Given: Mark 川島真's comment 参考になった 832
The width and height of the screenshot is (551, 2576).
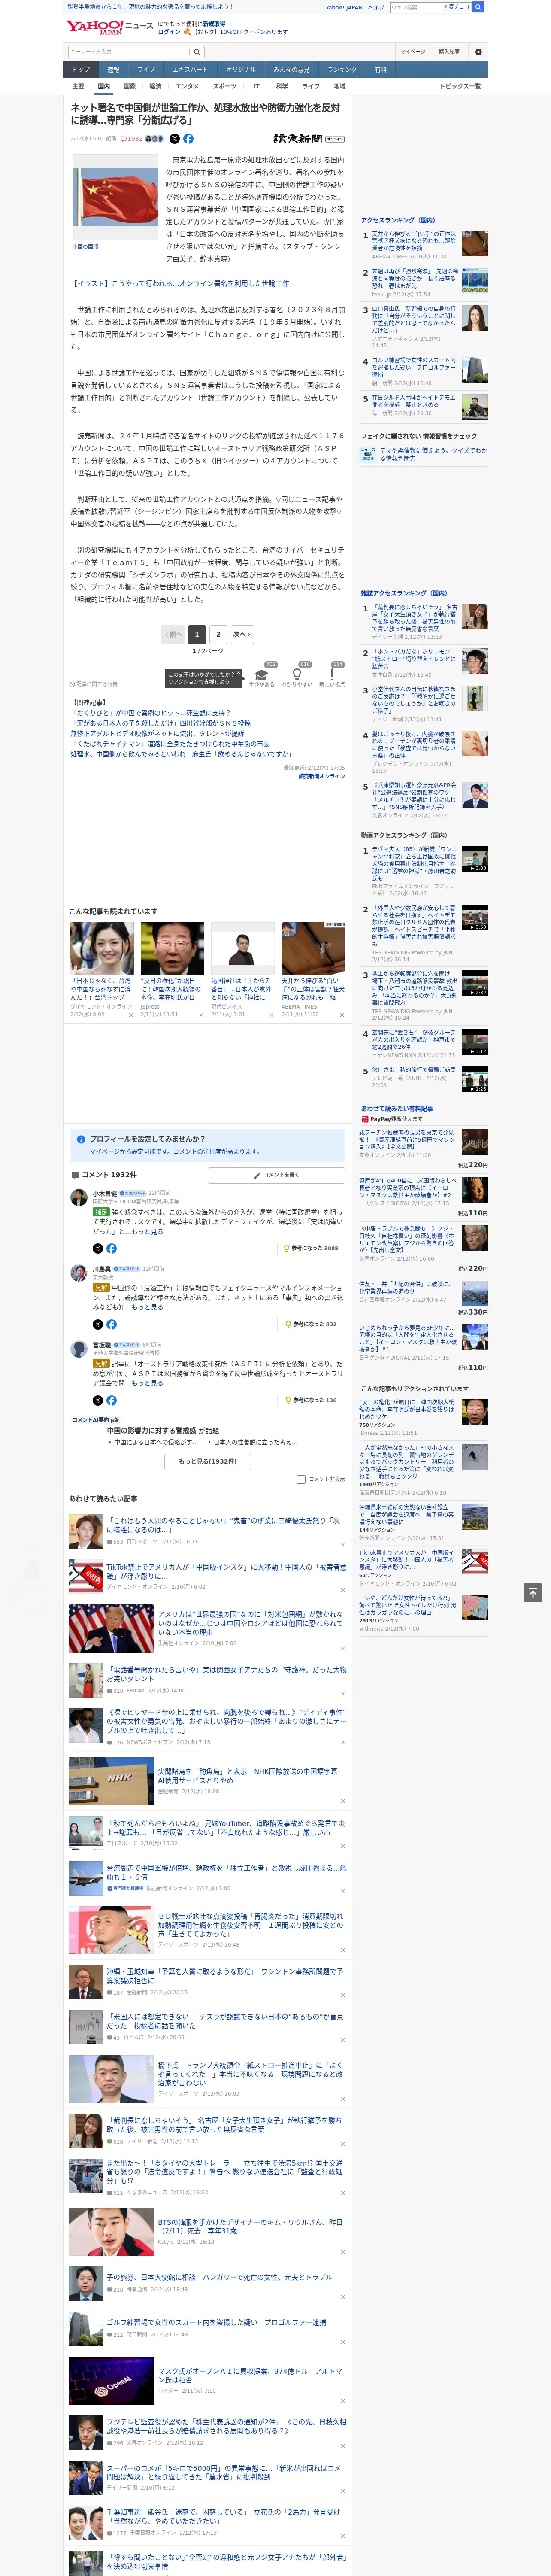Looking at the screenshot, I should 312,1324.
